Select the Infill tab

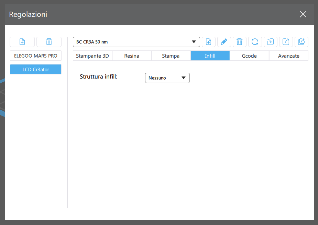[210, 56]
